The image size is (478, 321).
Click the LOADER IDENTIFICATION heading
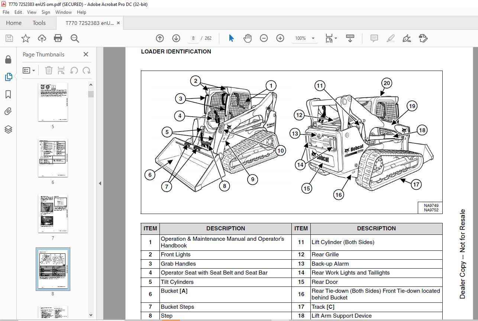click(x=176, y=52)
